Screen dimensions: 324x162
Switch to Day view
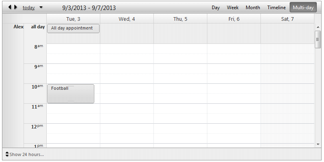pos(216,8)
